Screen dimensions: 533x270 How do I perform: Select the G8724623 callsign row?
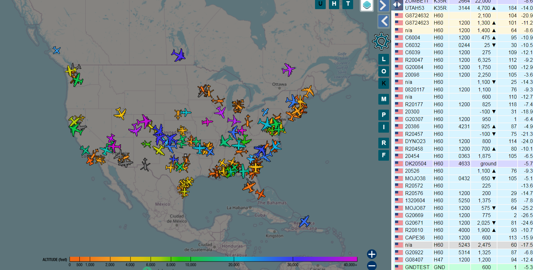tap(463, 23)
